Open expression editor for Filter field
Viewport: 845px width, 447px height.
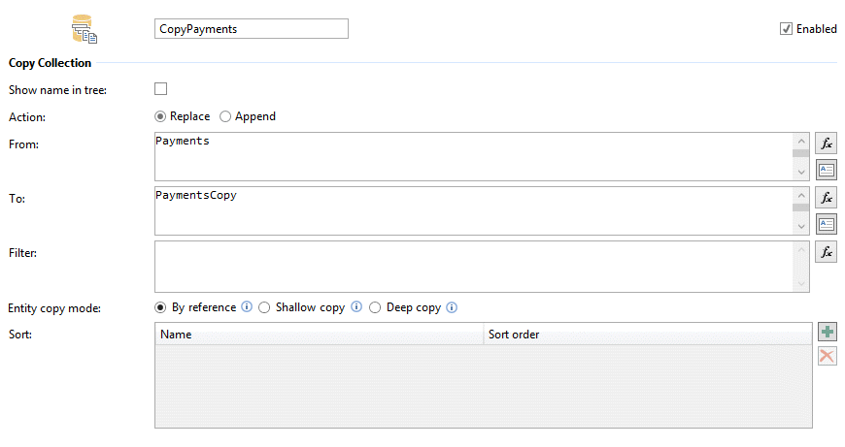827,252
